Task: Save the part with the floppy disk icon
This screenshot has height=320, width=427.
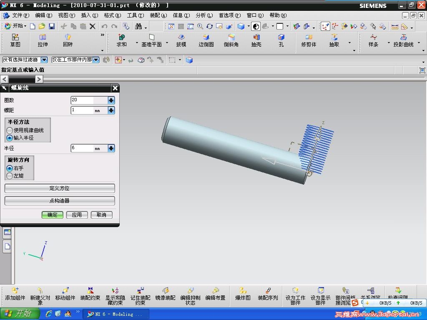Action: coord(51,26)
